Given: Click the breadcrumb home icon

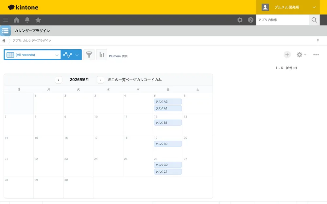Looking at the screenshot, I should tap(4, 41).
